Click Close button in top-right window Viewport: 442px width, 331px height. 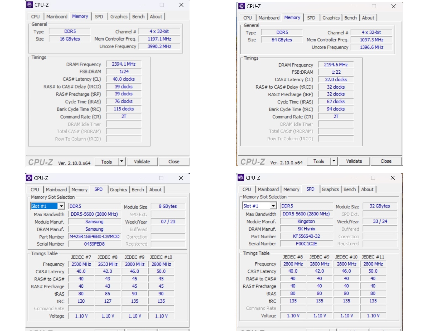386,161
